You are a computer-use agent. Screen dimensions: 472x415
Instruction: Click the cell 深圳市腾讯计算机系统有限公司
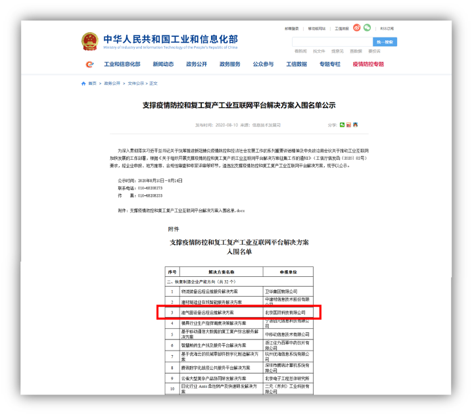[x=287, y=368]
